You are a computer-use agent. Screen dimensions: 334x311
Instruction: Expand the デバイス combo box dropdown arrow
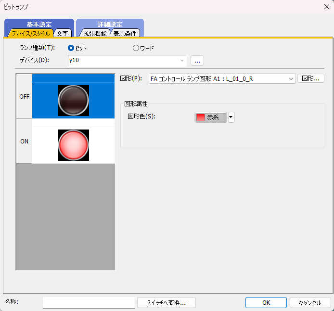click(x=182, y=61)
